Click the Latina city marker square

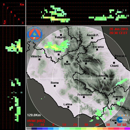click(x=68, y=107)
